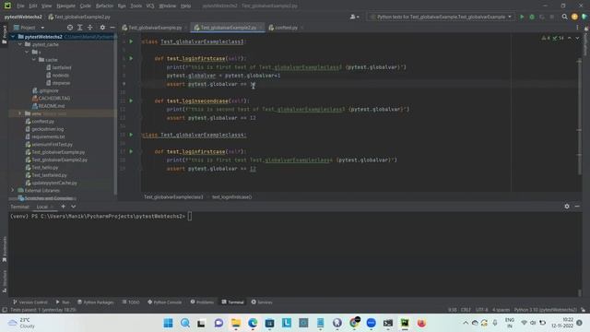Toggle the Structure side tool window
This screenshot has width=590, height=332.
point(4,281)
